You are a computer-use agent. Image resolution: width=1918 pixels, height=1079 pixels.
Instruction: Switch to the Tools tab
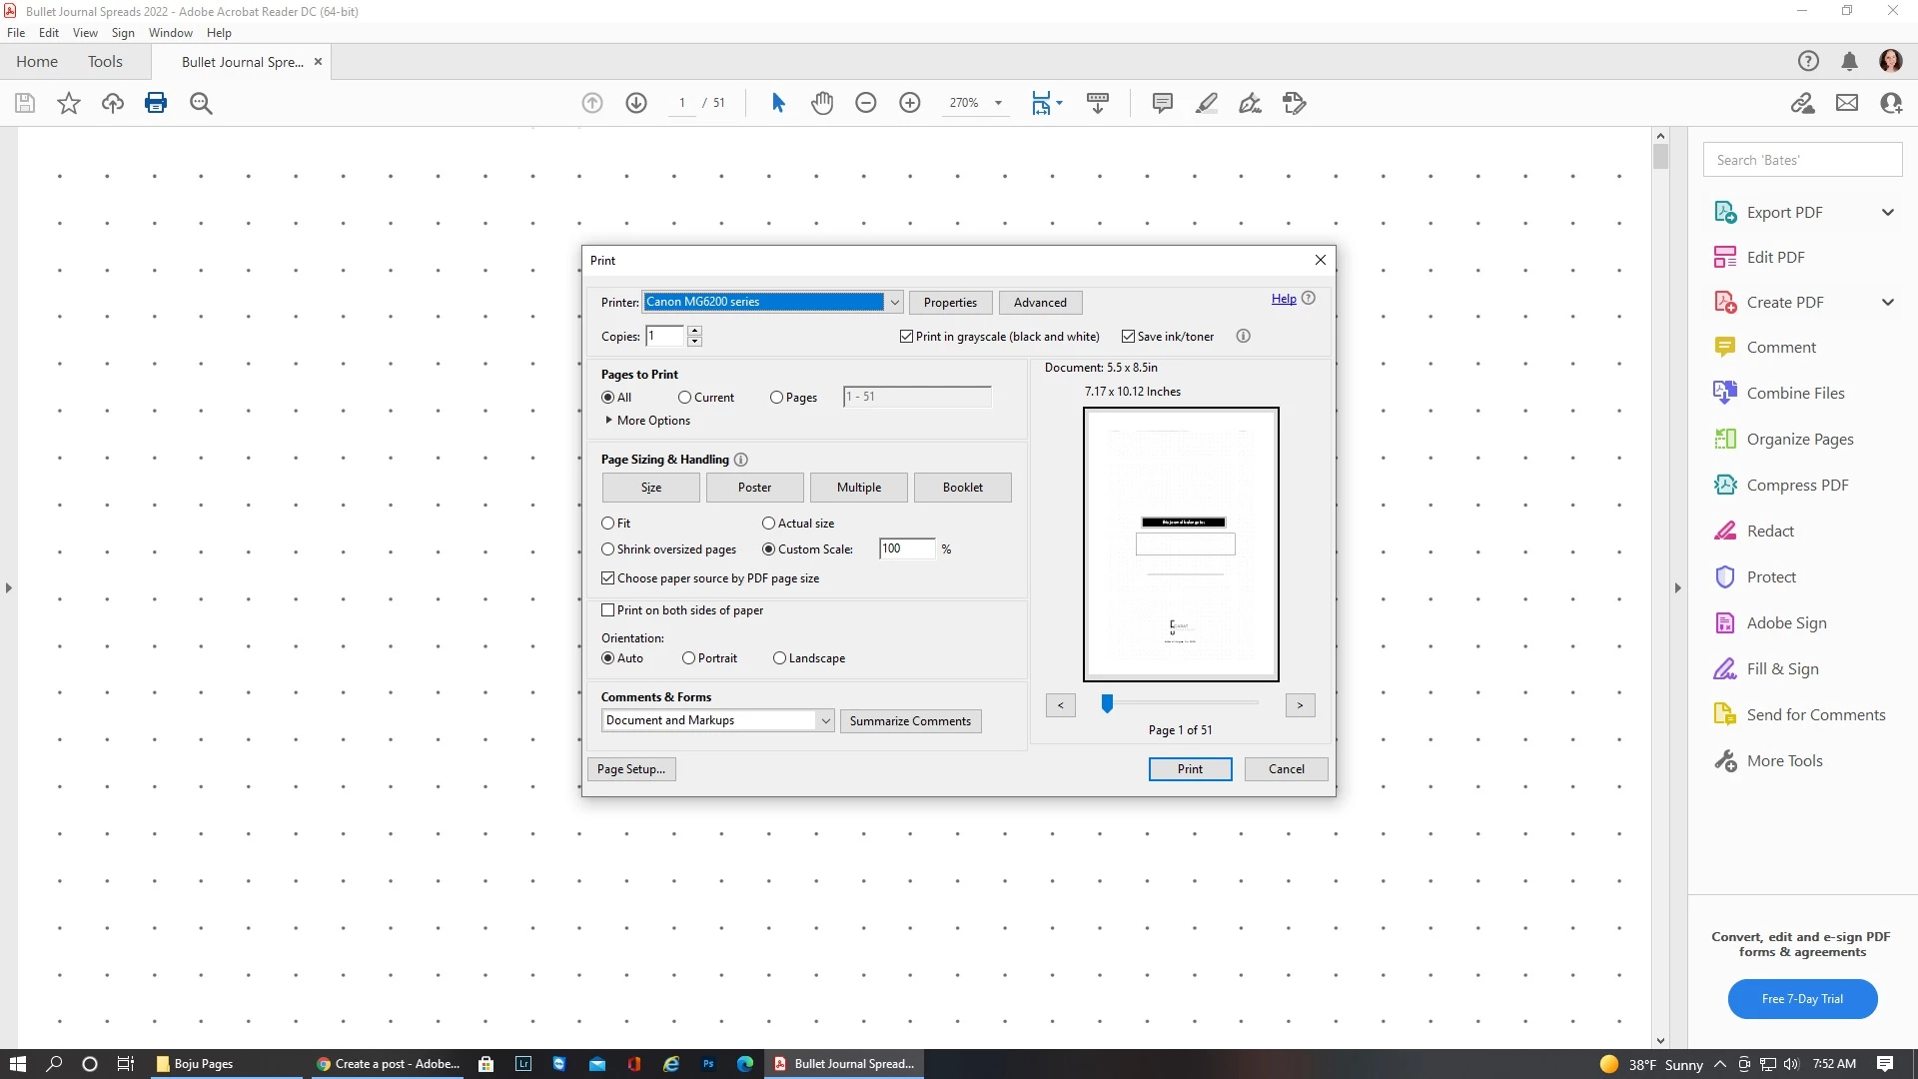tap(105, 62)
